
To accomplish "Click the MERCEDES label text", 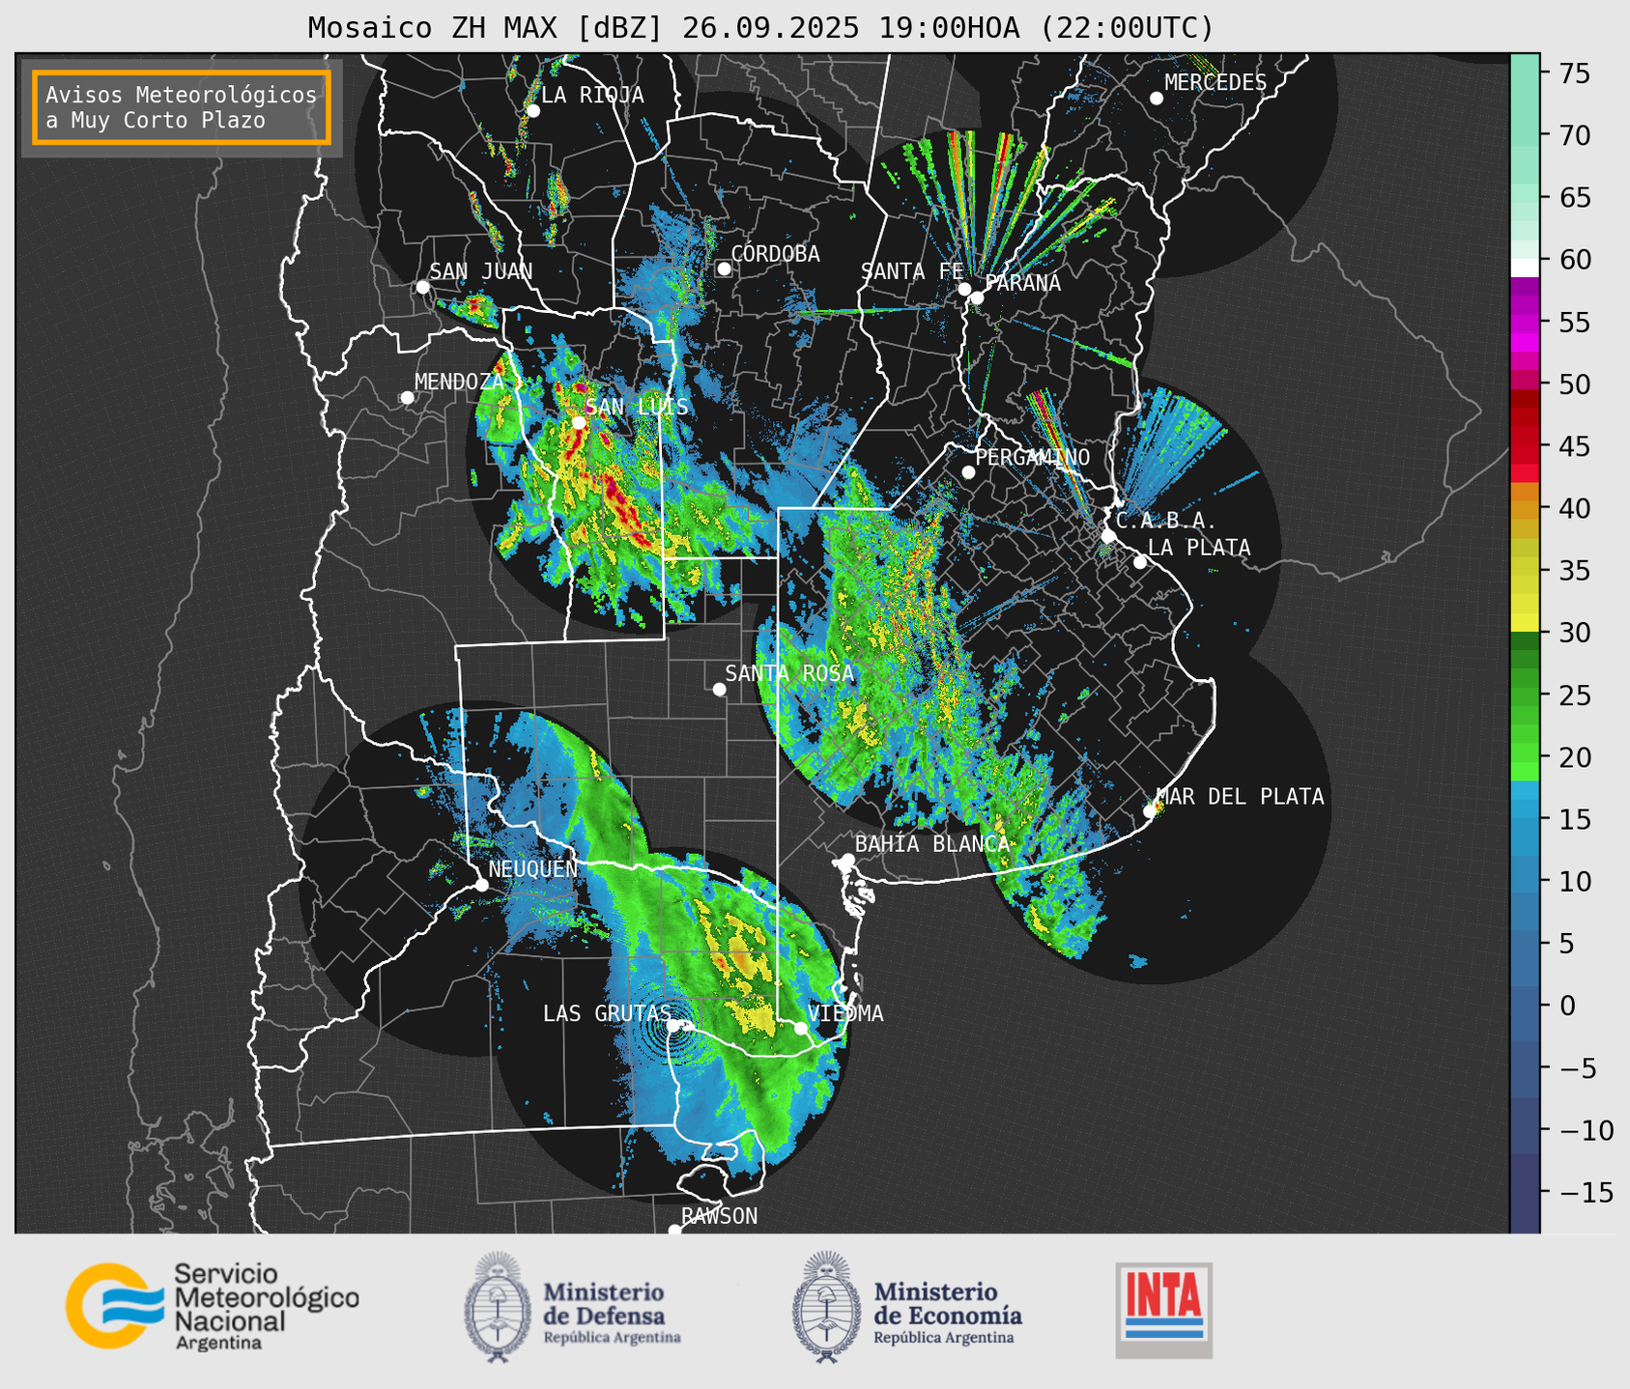I will 1215,82.
